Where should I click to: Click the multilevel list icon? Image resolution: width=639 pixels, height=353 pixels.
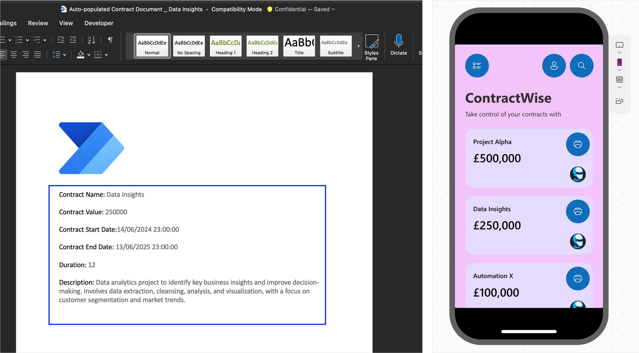point(37,40)
